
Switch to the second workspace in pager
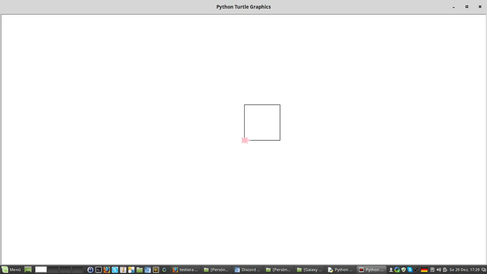[53, 269]
